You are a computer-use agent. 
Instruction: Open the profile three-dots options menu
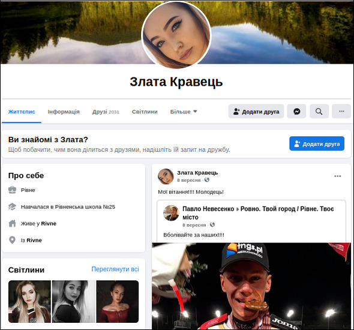pos(341,111)
